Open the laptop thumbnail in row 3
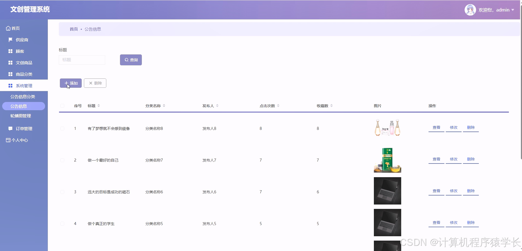The image size is (522, 251). point(388,191)
